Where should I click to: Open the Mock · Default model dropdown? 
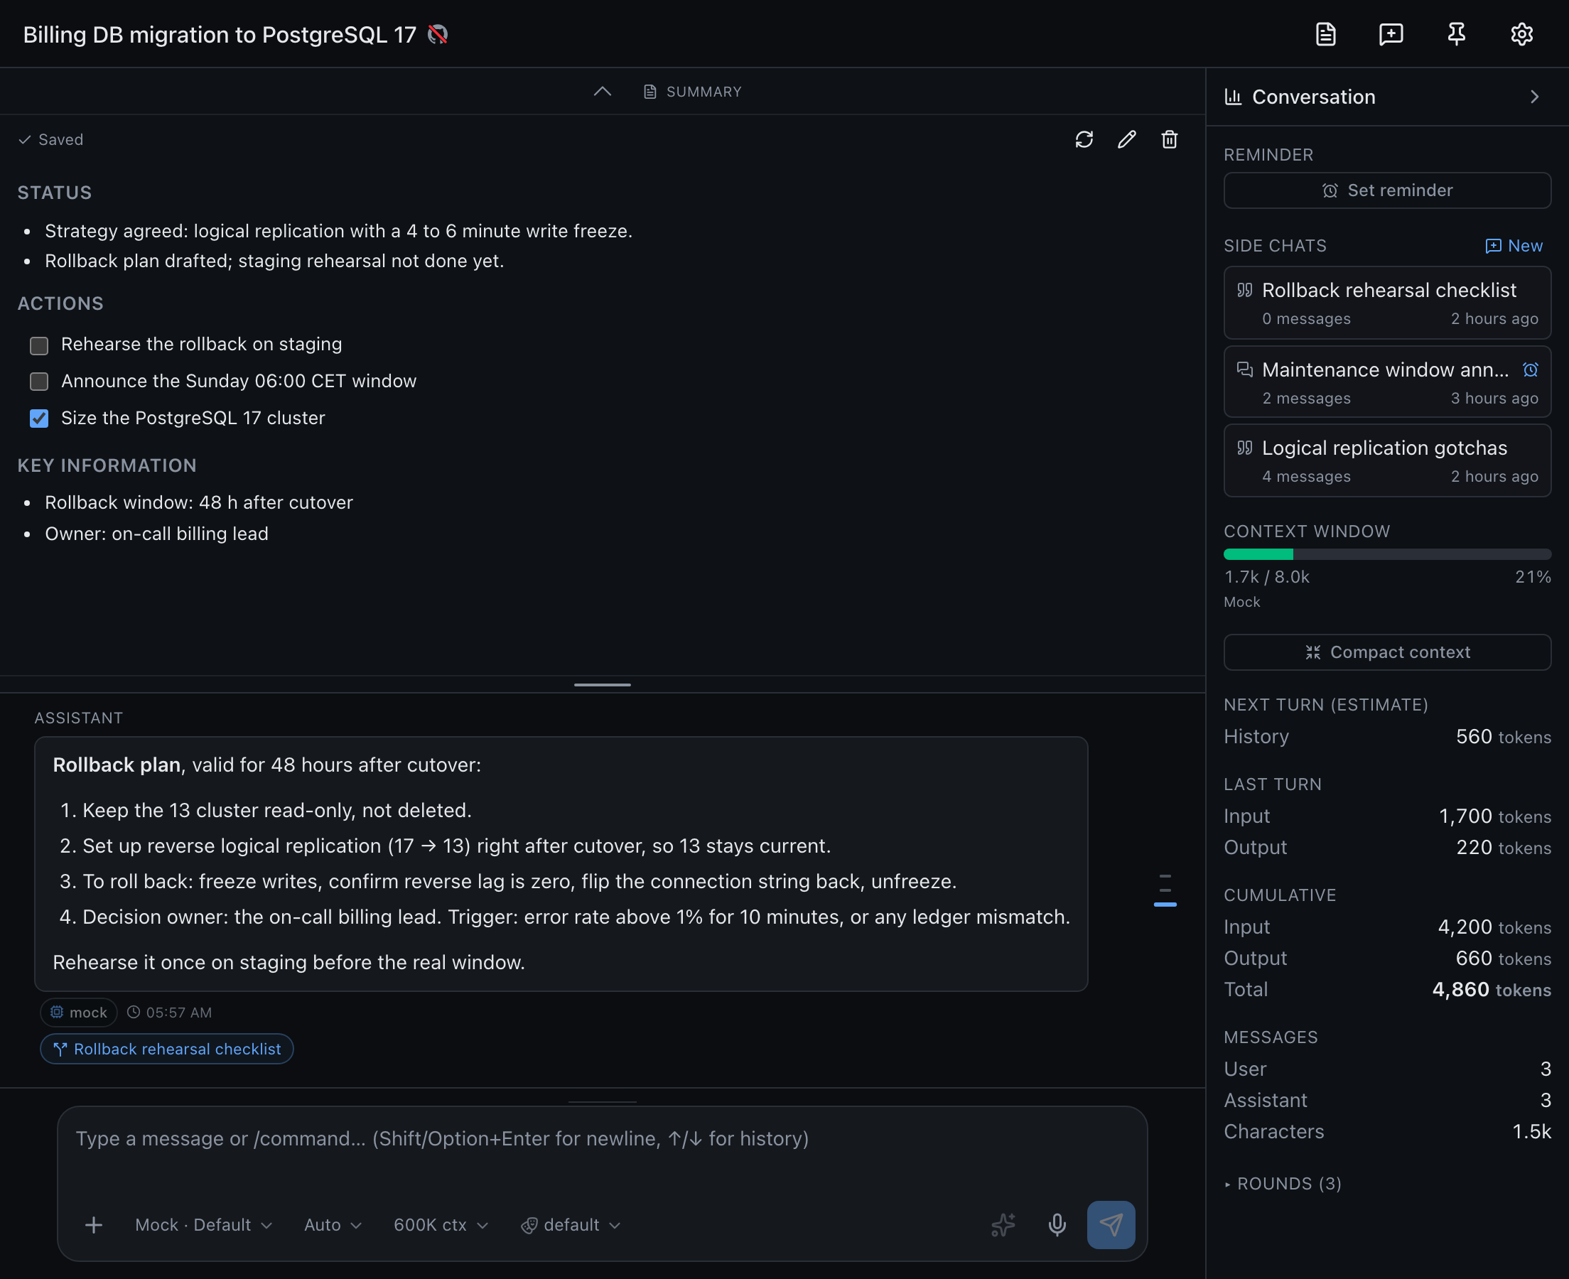[x=203, y=1224]
